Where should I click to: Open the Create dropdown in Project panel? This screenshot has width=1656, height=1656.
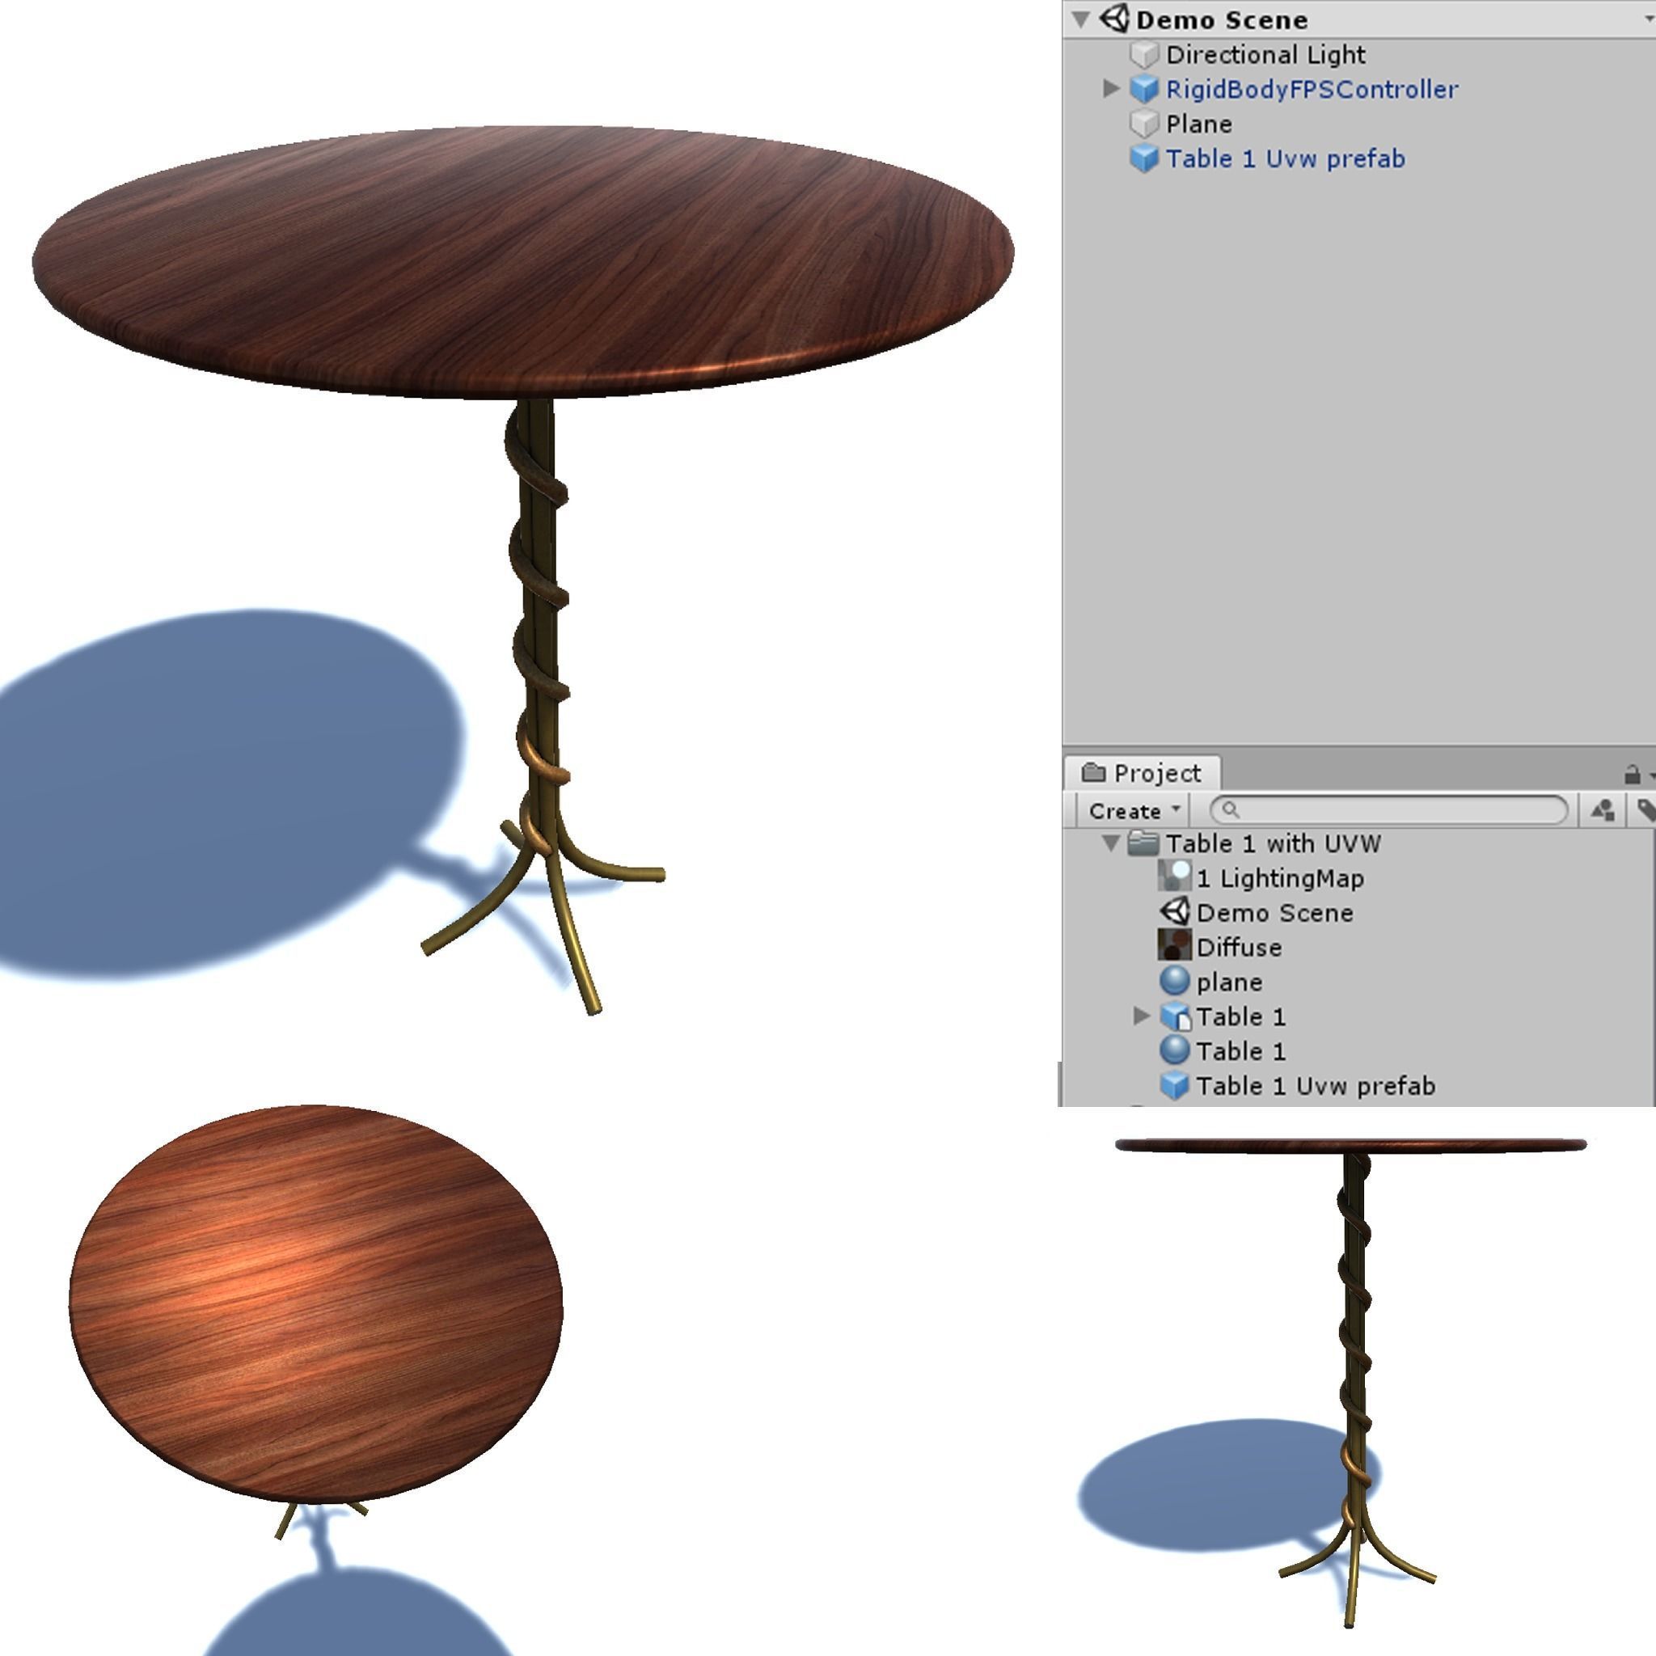(x=1133, y=811)
